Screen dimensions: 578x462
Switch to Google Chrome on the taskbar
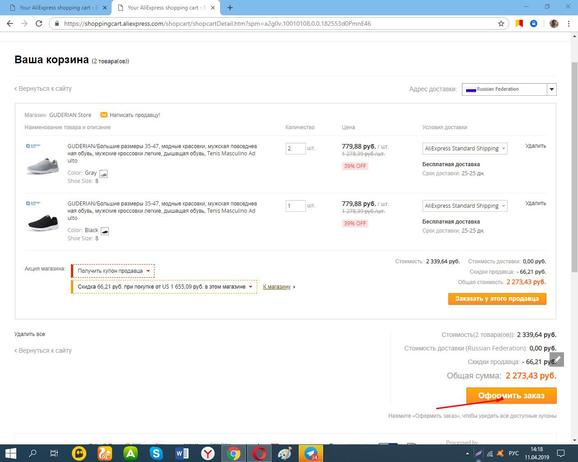[x=234, y=453]
